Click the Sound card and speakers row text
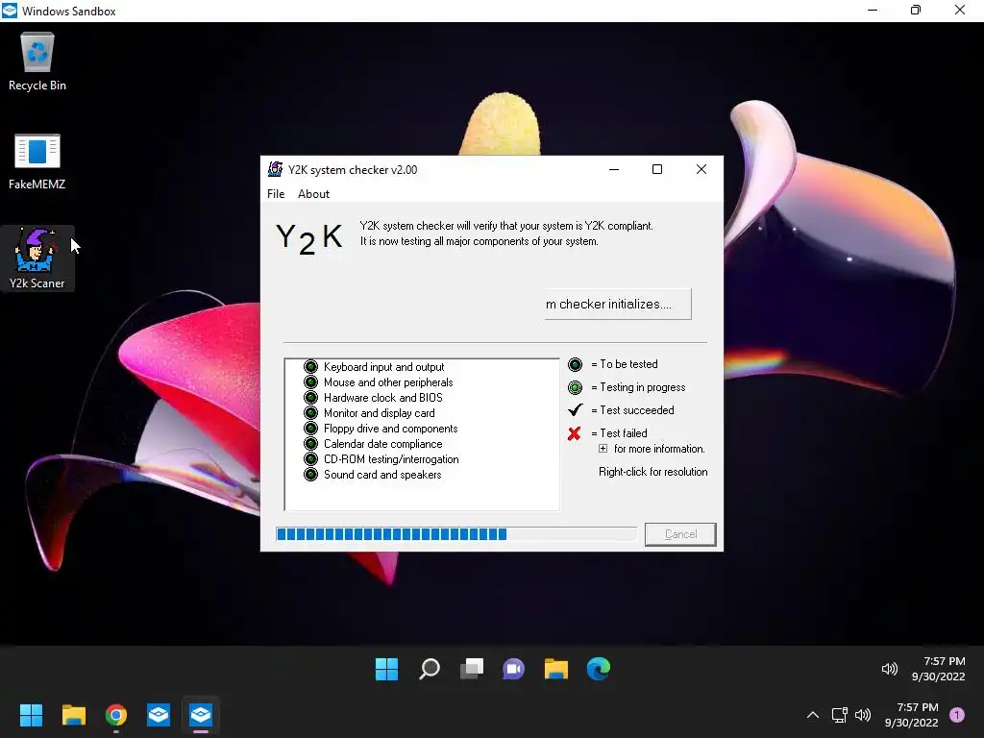 coord(382,475)
